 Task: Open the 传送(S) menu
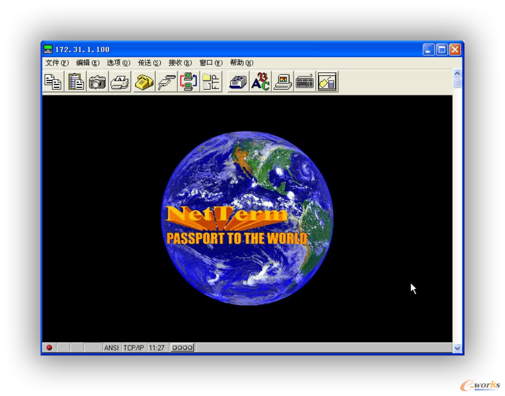point(149,63)
